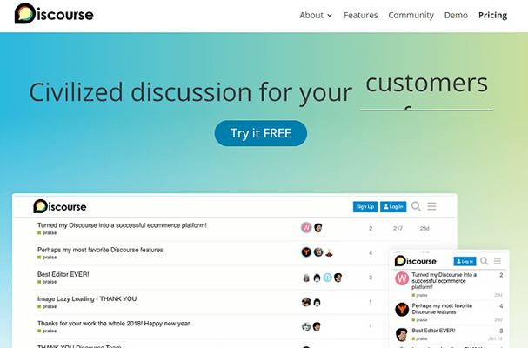The image size is (528, 348).
Task: Open the hamburger menu in desktop forum preview
Action: click(431, 206)
